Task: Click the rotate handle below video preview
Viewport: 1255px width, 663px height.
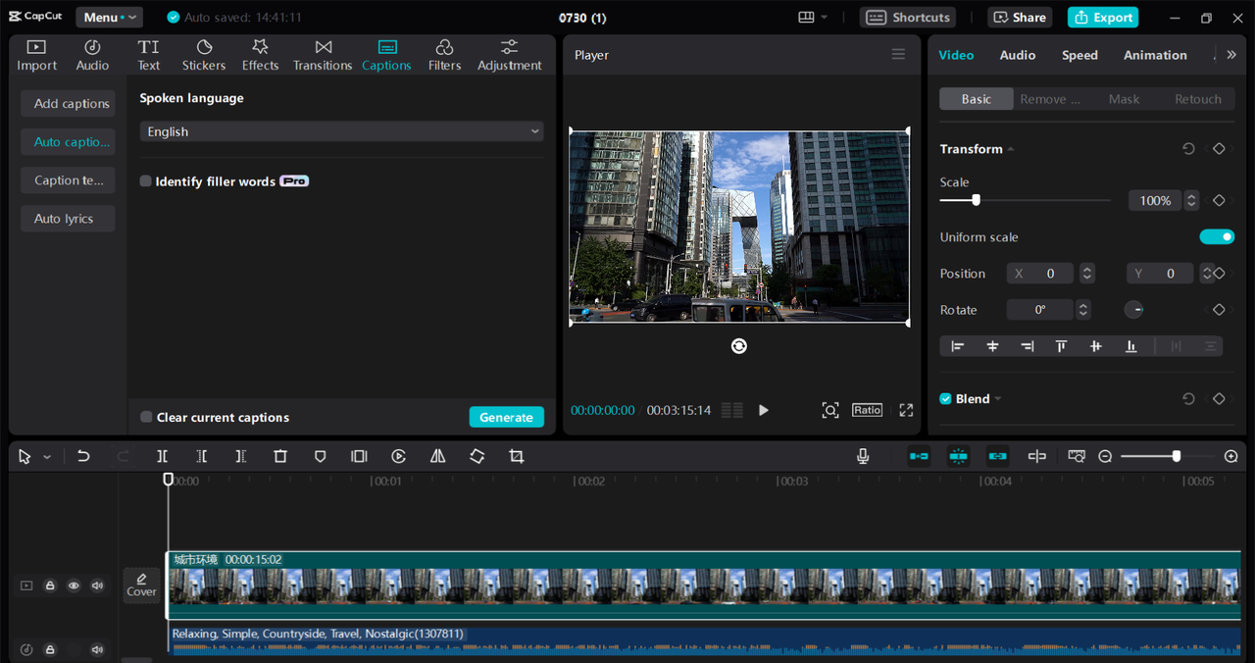Action: (x=739, y=346)
